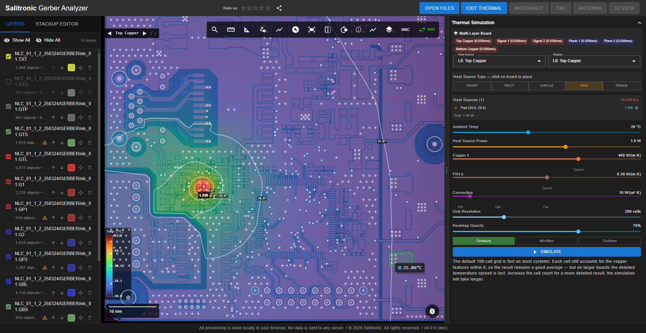Toggle the Min/Max display option
Screen dimensions: 646x333
click(x=547, y=241)
